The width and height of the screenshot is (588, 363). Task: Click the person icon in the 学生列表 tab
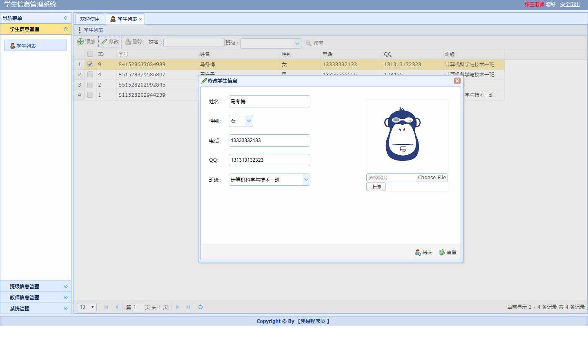pos(113,19)
